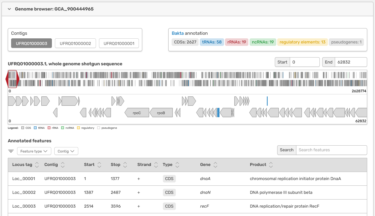The height and width of the screenshot is (216, 375).
Task: Open the Bakta link
Action: (178, 33)
